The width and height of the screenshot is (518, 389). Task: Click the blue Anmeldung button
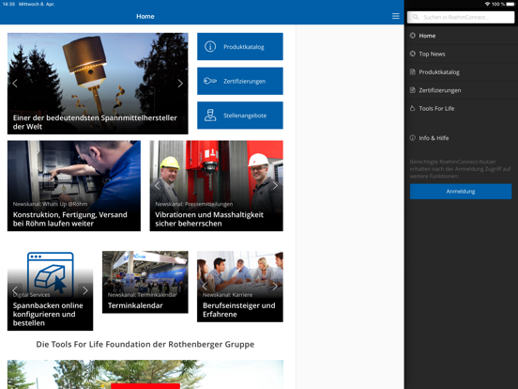click(461, 192)
